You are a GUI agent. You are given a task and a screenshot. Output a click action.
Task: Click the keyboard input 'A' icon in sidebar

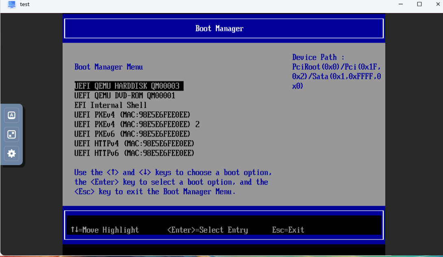coord(12,115)
